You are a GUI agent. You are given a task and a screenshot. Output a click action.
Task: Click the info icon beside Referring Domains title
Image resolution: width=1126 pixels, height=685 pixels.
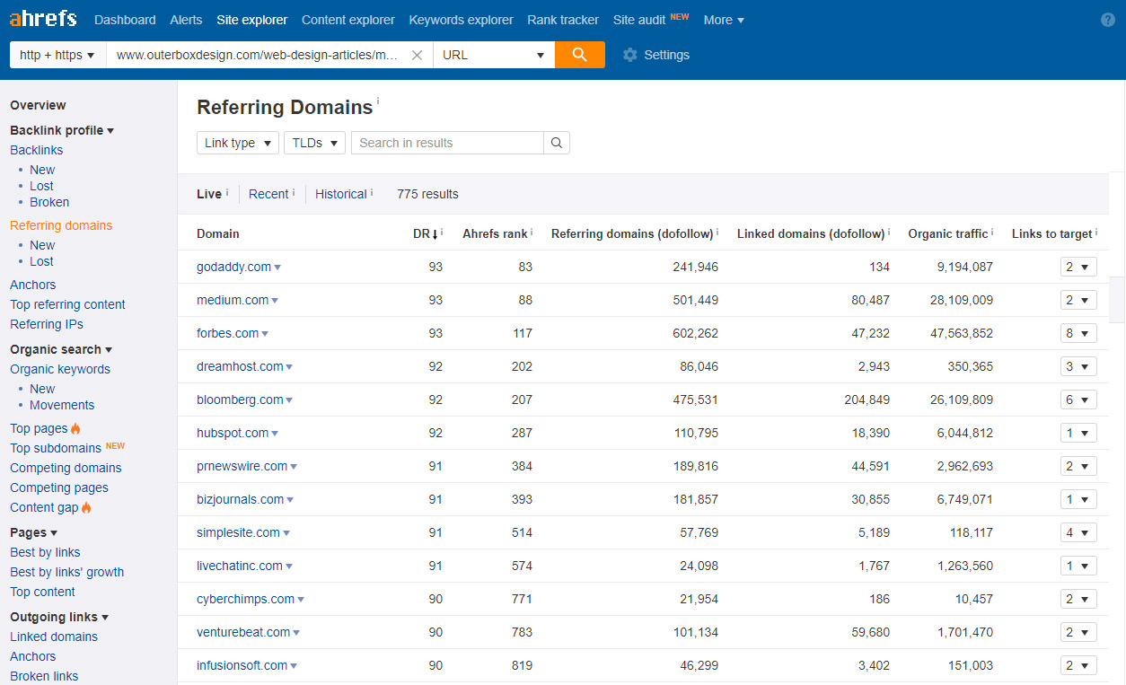point(378,101)
